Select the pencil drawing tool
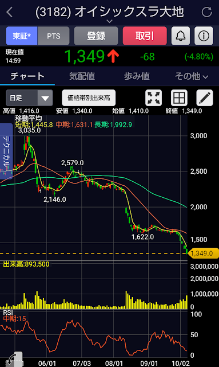 click(205, 98)
